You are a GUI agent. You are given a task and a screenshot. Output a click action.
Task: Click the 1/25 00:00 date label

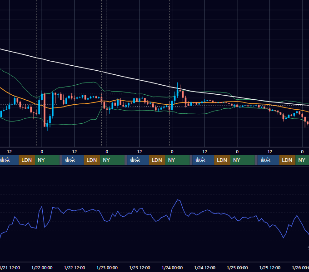pyautogui.click(x=237, y=267)
